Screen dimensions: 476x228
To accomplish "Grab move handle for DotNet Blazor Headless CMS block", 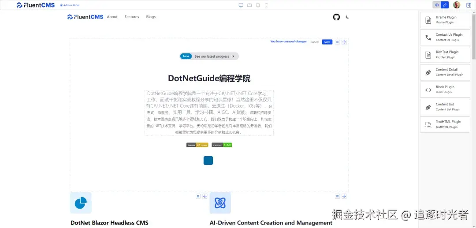I will [x=205, y=196].
